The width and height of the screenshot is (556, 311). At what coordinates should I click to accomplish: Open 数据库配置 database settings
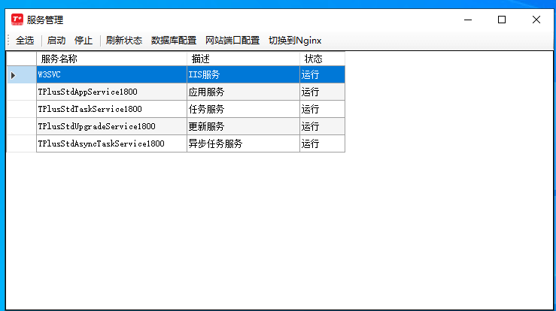174,41
